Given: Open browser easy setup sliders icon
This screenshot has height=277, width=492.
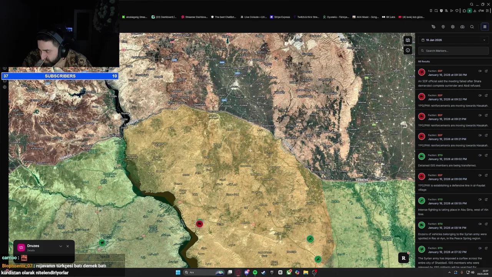Looking at the screenshot, I should [487, 11].
